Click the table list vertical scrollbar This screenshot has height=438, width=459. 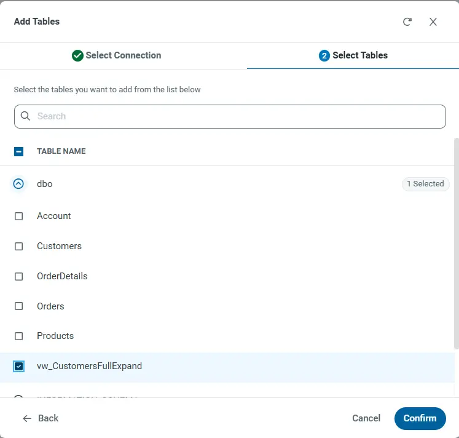(x=456, y=244)
